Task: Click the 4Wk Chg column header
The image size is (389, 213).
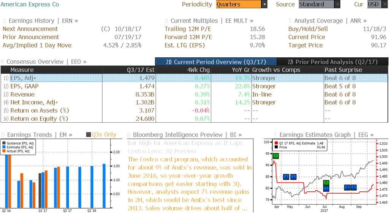Action: [183, 70]
